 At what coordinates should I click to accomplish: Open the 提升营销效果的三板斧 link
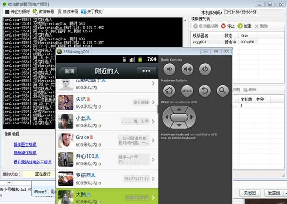tap(32, 162)
